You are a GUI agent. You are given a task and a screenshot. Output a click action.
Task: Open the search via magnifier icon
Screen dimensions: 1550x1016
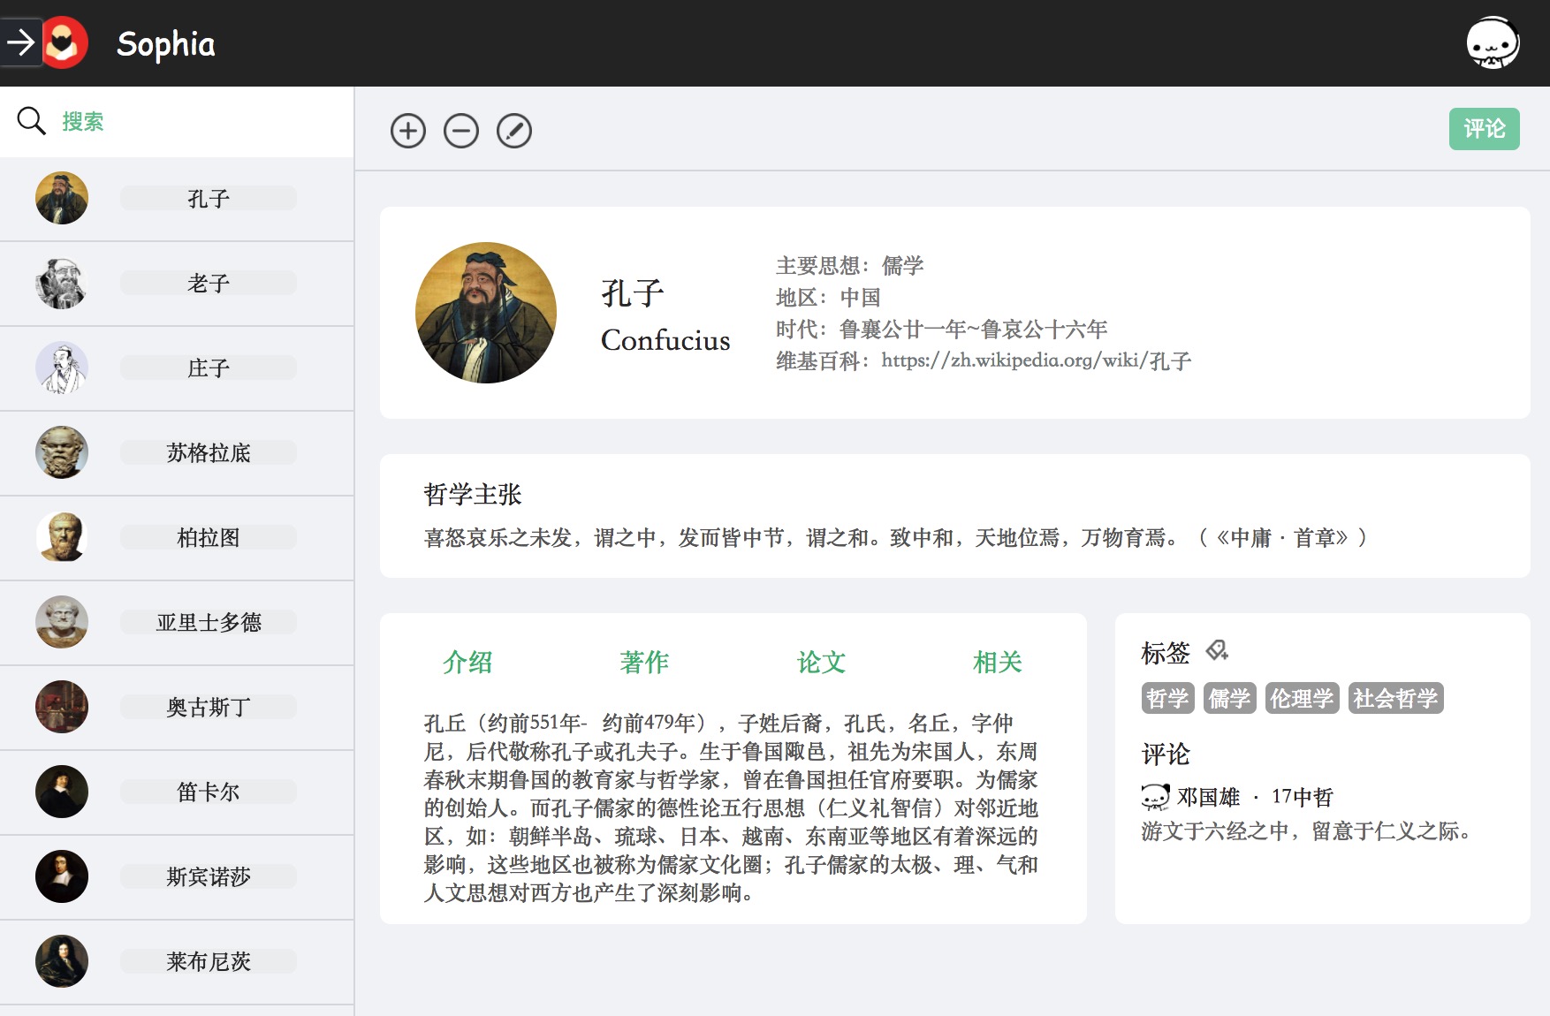[x=32, y=121]
